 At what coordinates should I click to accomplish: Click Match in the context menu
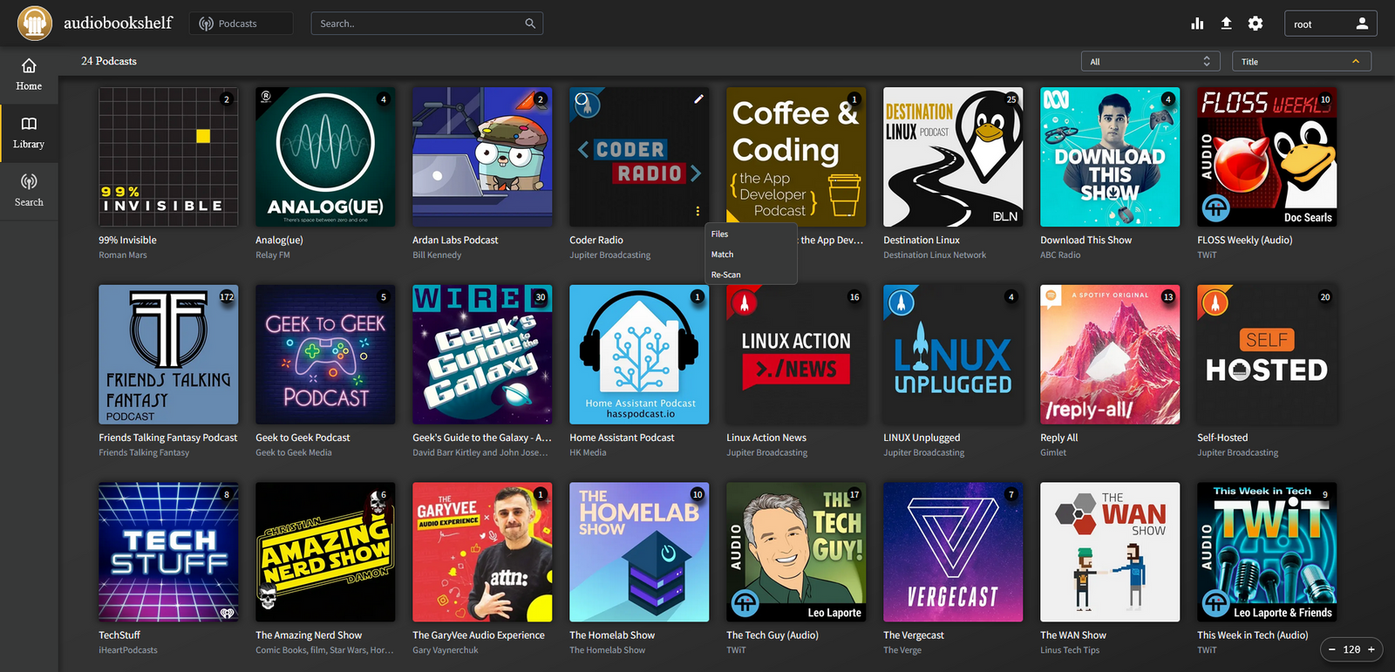tap(723, 255)
